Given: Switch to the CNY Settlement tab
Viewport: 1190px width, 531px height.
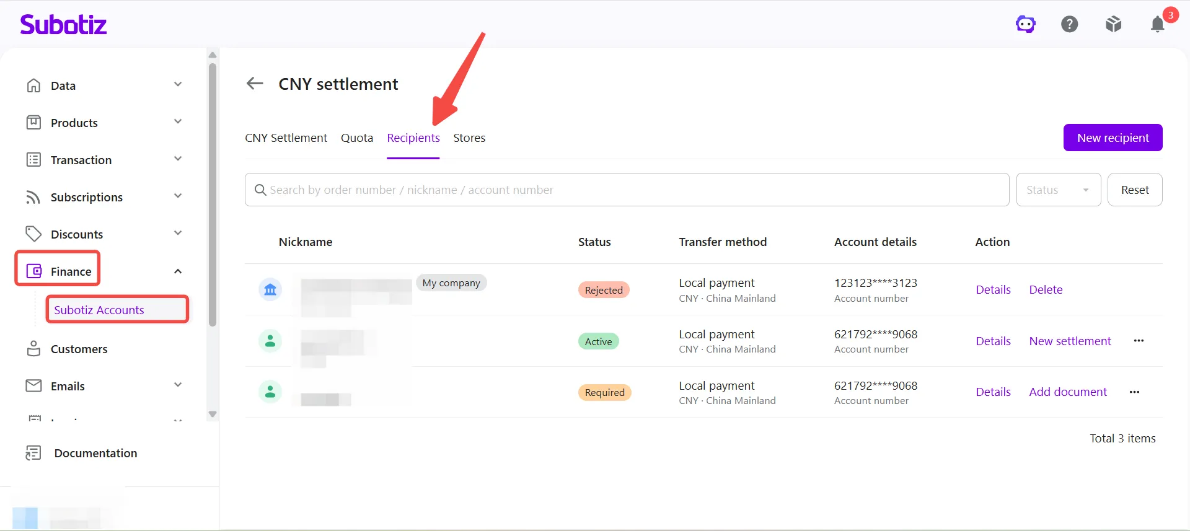Looking at the screenshot, I should click(x=286, y=138).
